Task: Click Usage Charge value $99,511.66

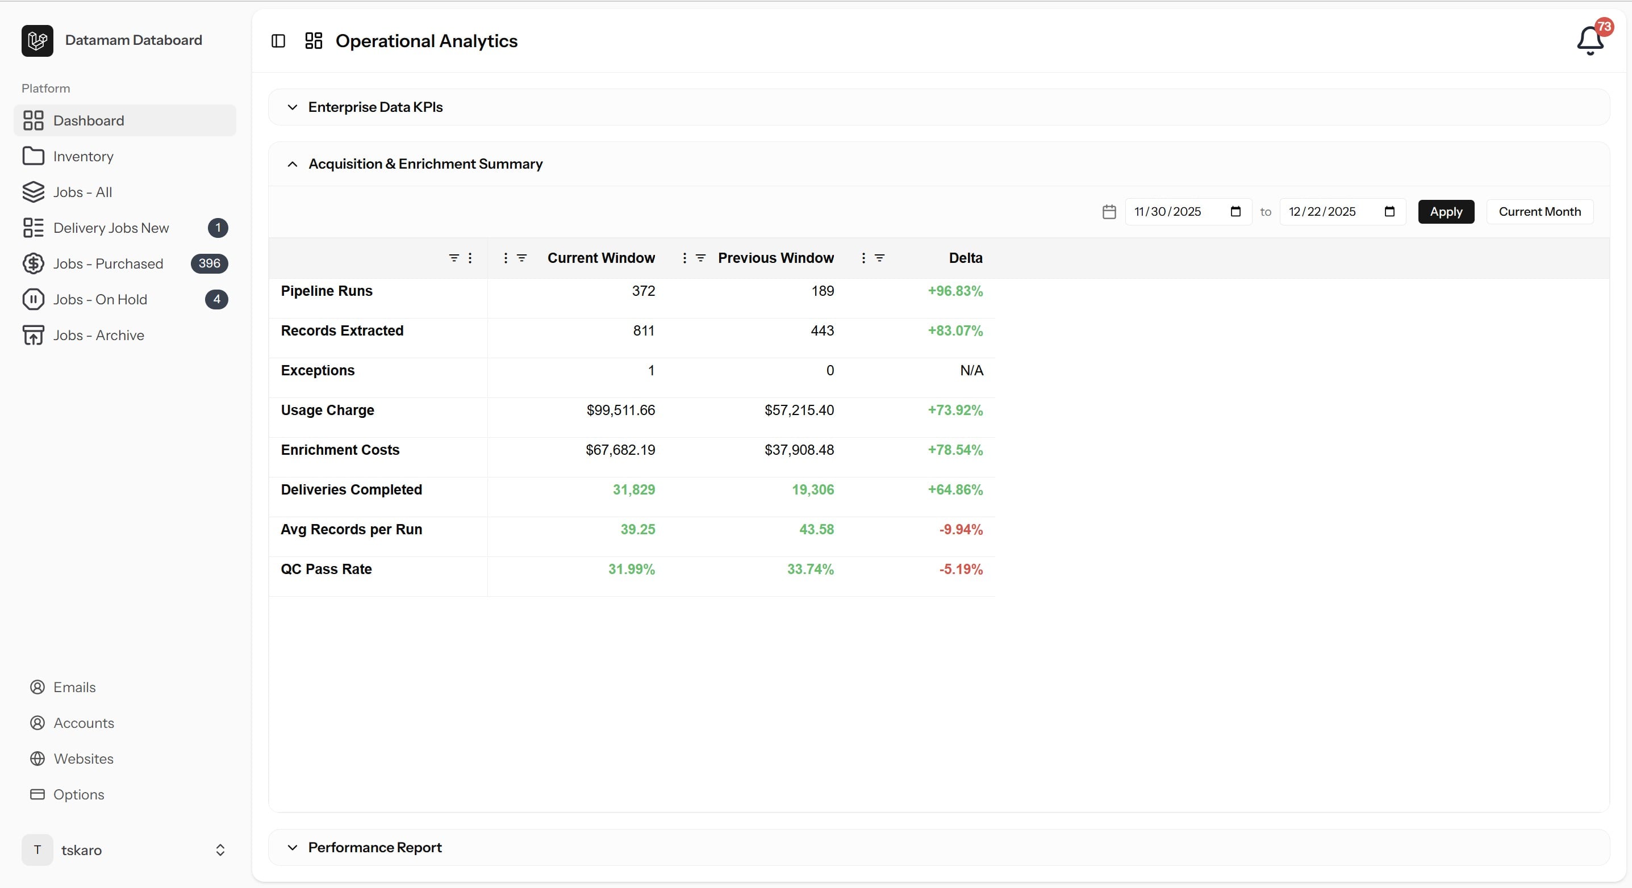Action: point(620,411)
